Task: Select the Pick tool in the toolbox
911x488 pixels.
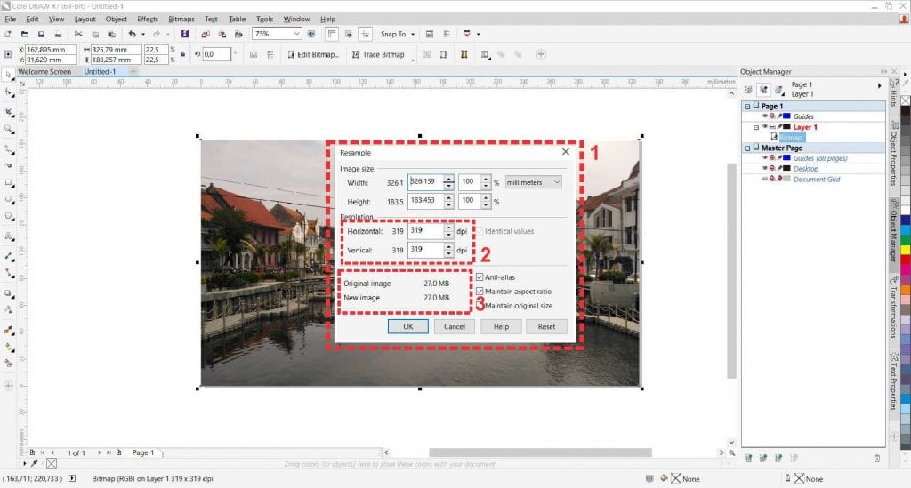Action: coord(9,74)
